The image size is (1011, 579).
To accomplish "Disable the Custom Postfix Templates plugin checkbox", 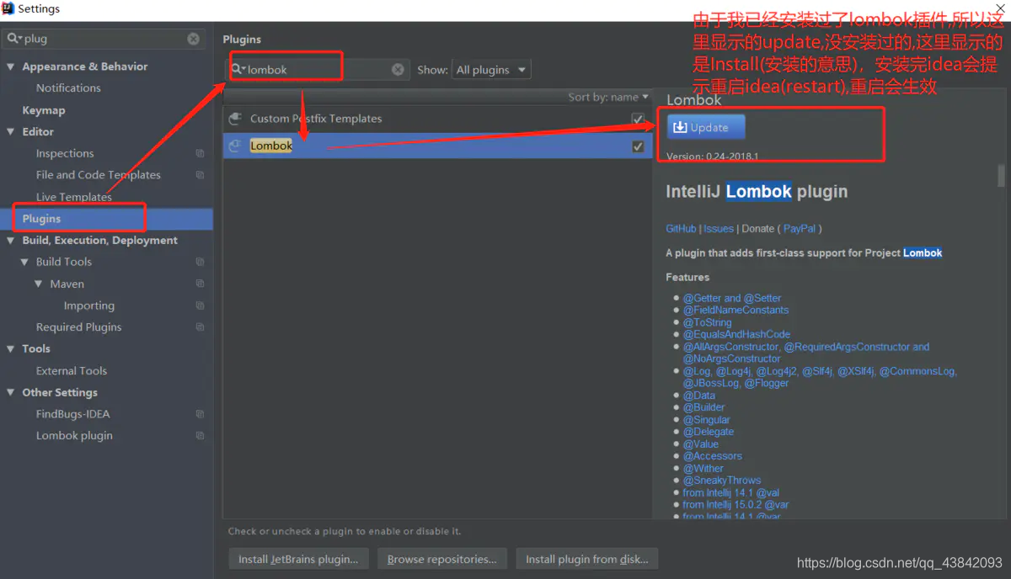I will click(x=638, y=120).
